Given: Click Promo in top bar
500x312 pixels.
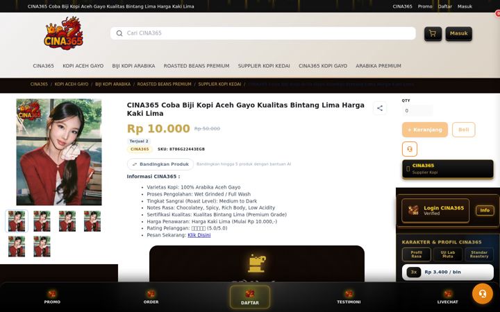Looking at the screenshot, I should point(425,6).
